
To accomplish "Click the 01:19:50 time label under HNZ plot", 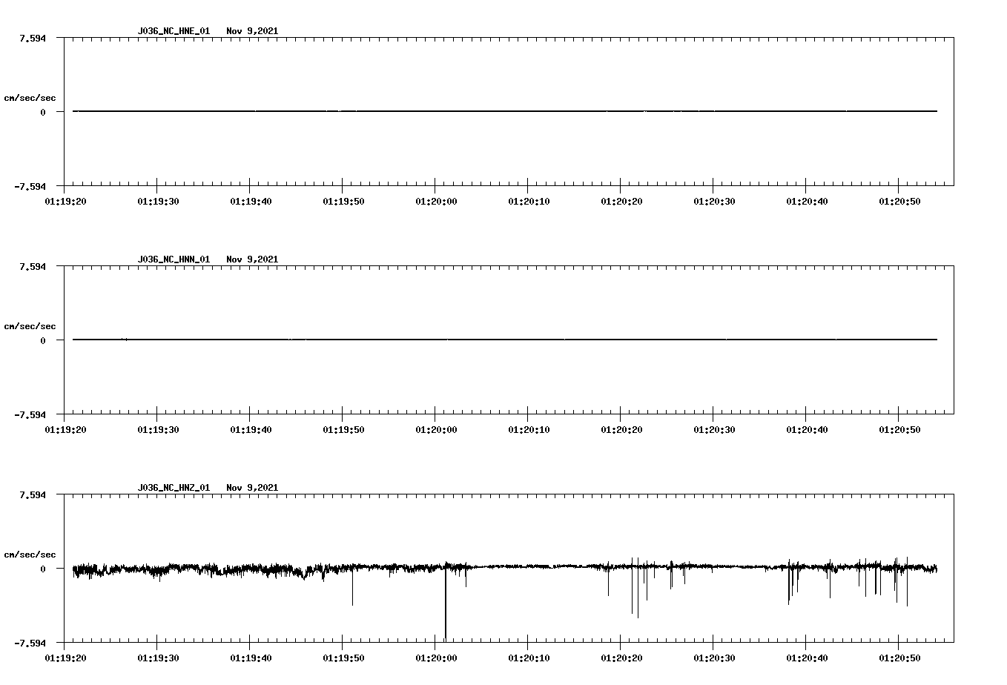I will [x=343, y=658].
